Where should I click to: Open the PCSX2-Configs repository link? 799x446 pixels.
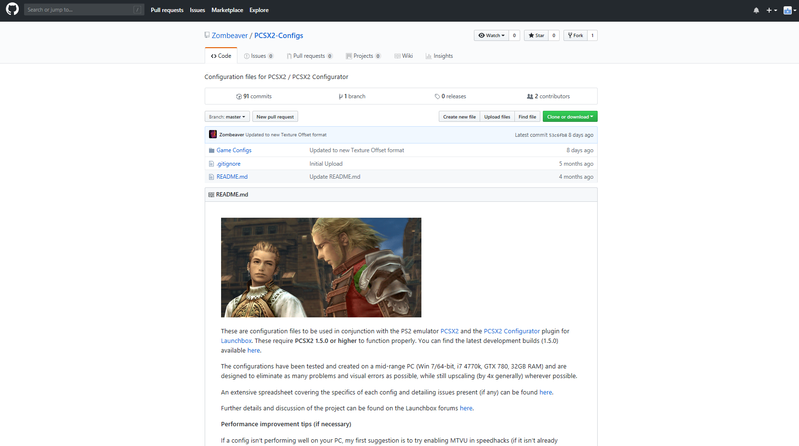279,36
